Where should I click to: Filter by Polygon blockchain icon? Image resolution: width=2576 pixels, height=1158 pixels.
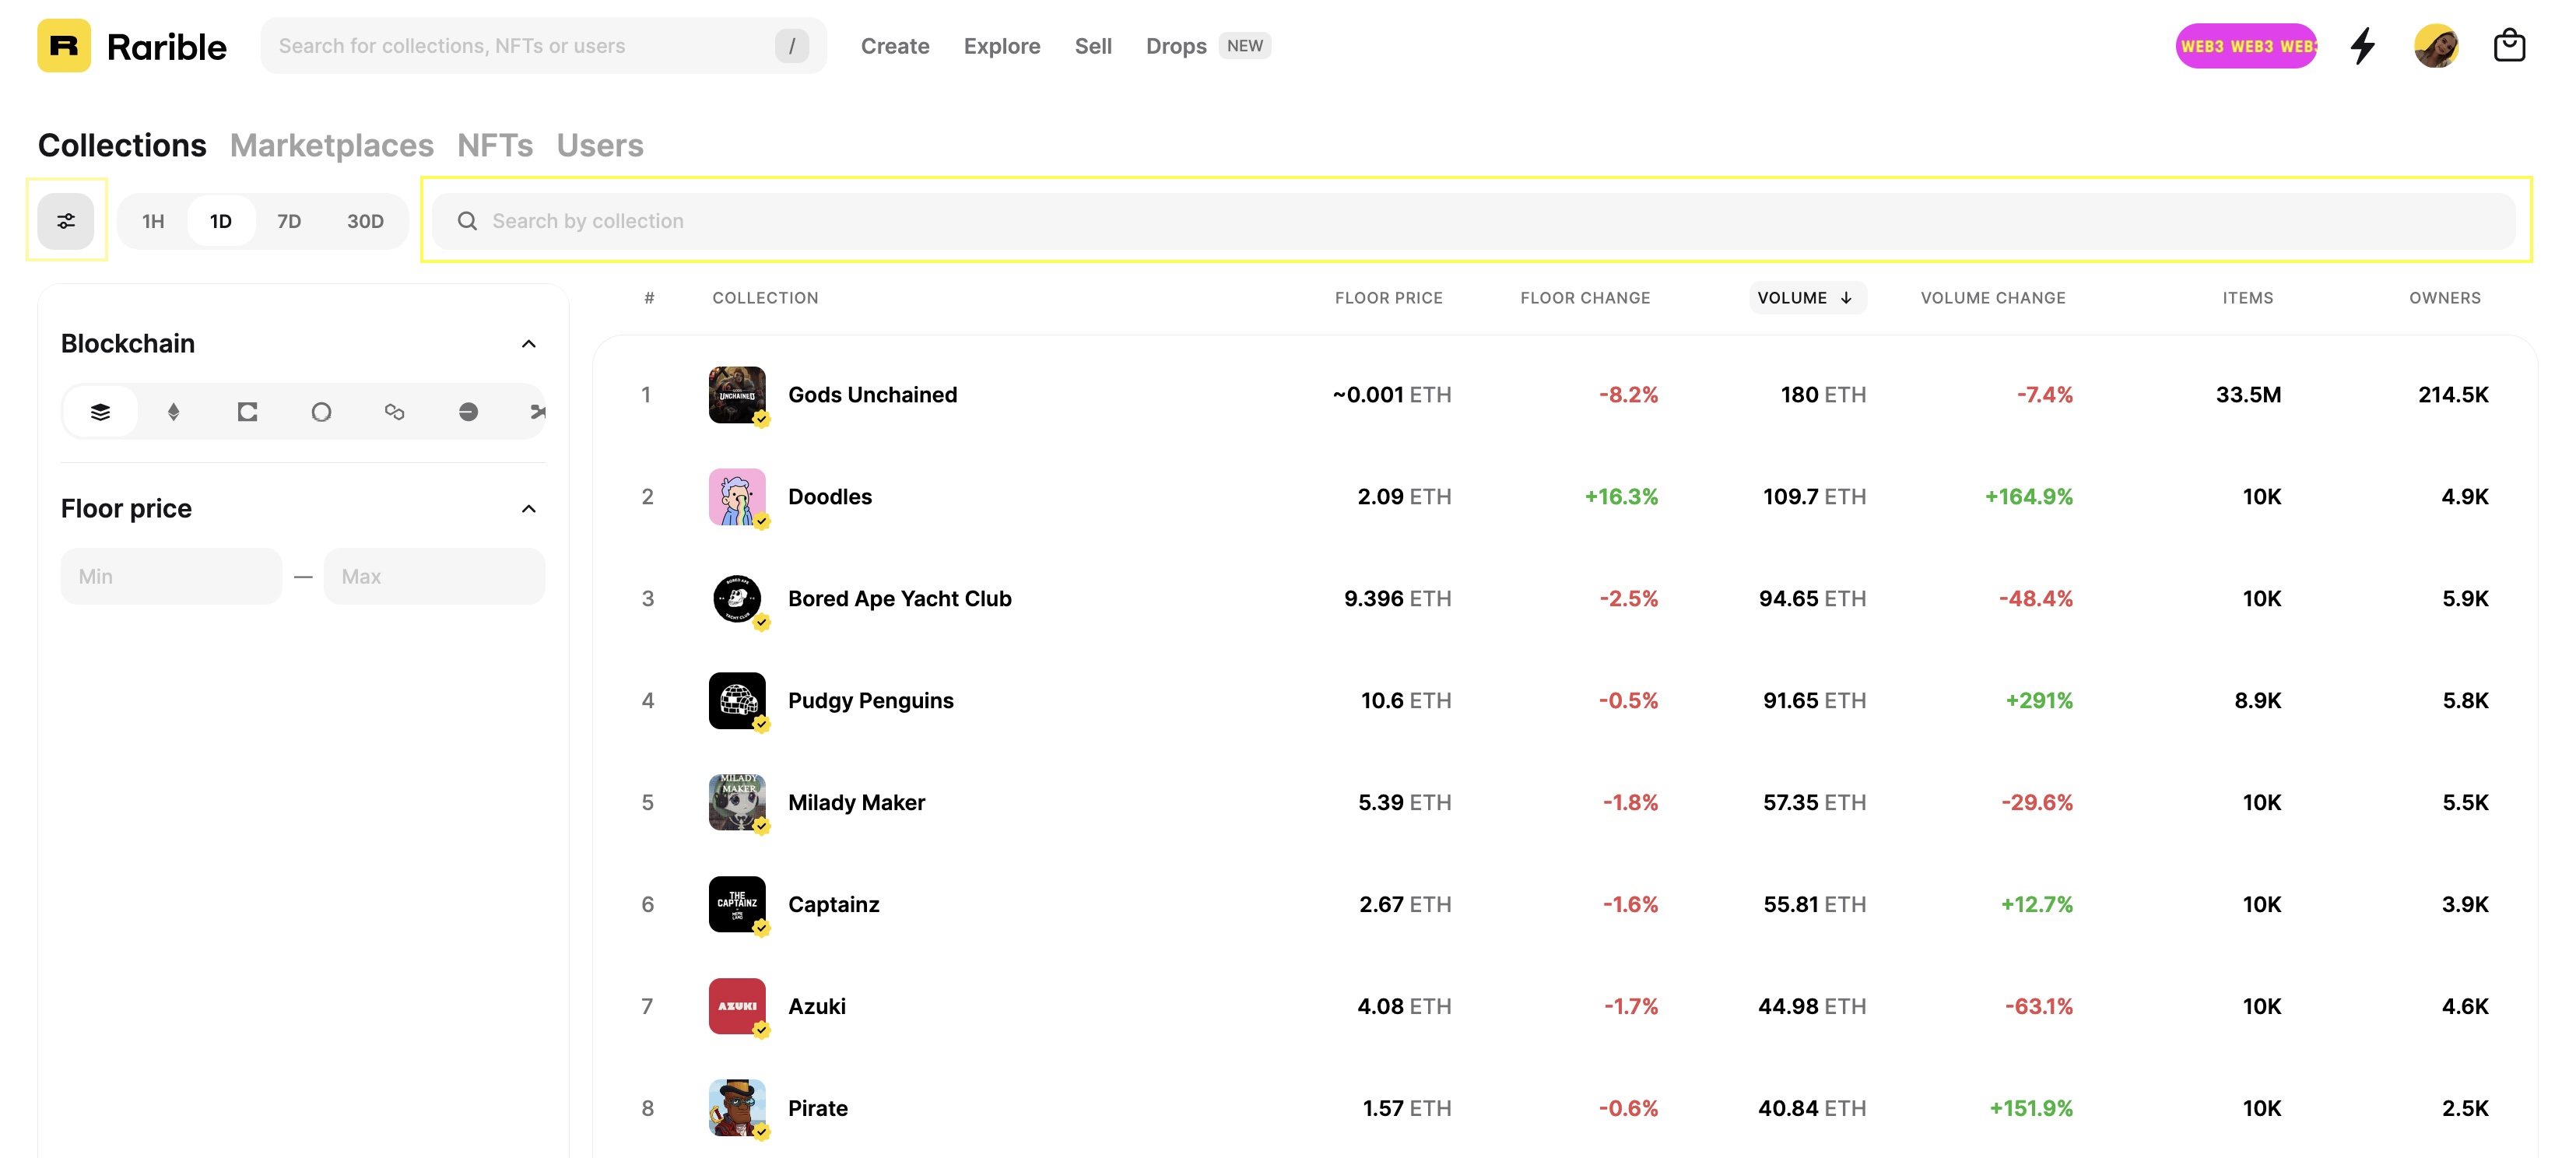[x=394, y=412]
